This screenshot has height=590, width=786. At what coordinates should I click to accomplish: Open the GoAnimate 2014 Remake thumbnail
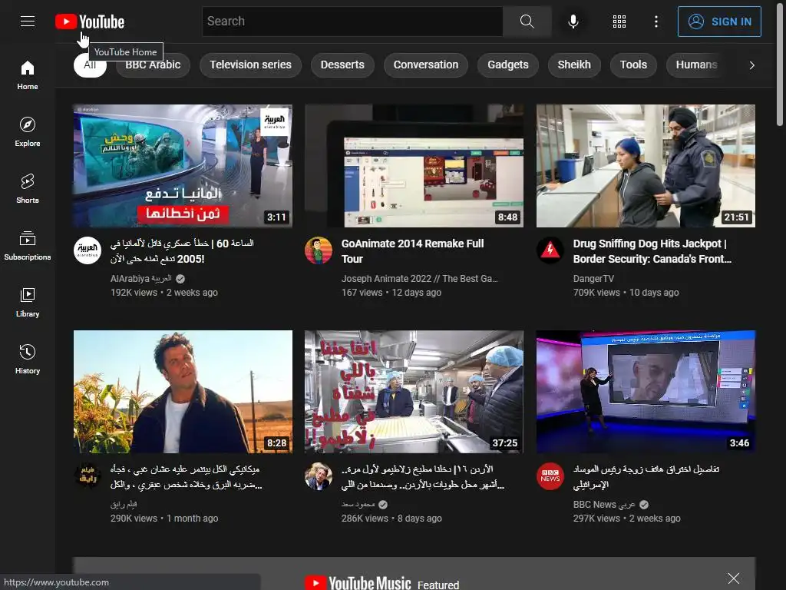(x=414, y=166)
